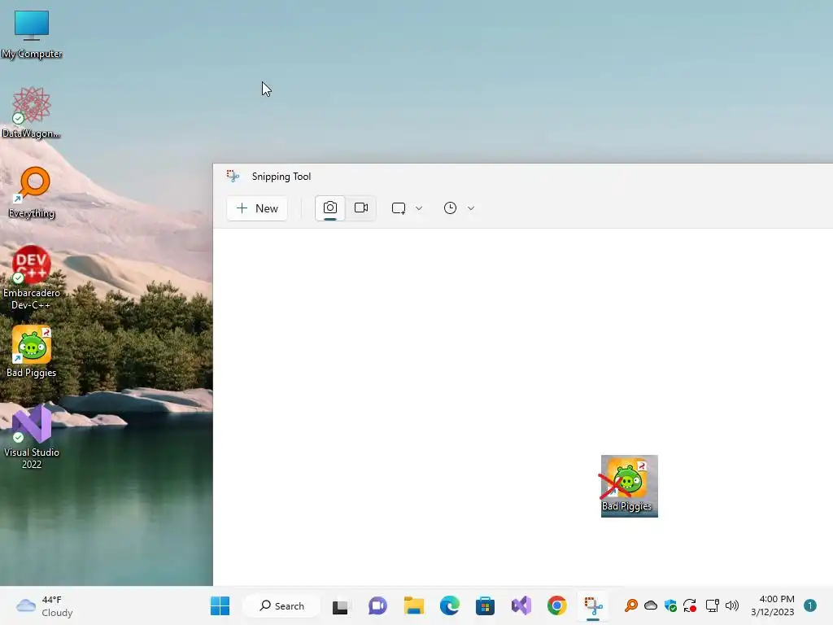Open the Everything search tray icon
Viewport: 833px width, 625px height.
[x=631, y=605]
